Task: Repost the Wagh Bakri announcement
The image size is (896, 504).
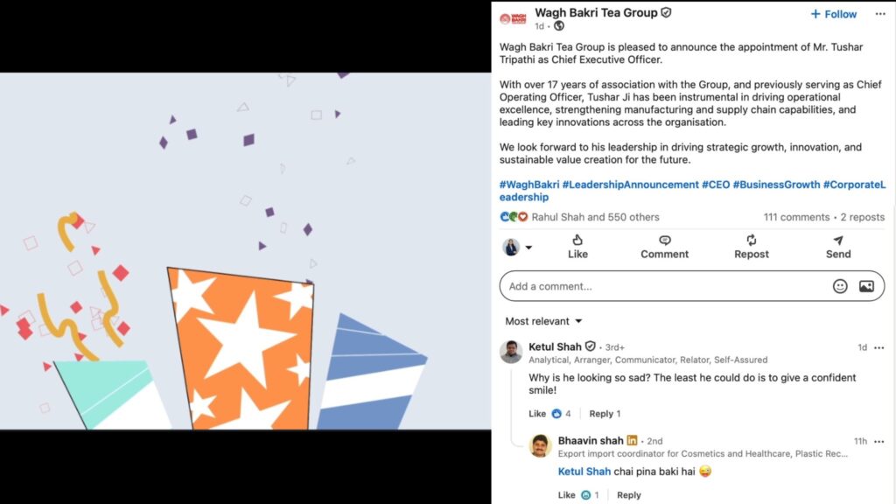Action: 751,247
